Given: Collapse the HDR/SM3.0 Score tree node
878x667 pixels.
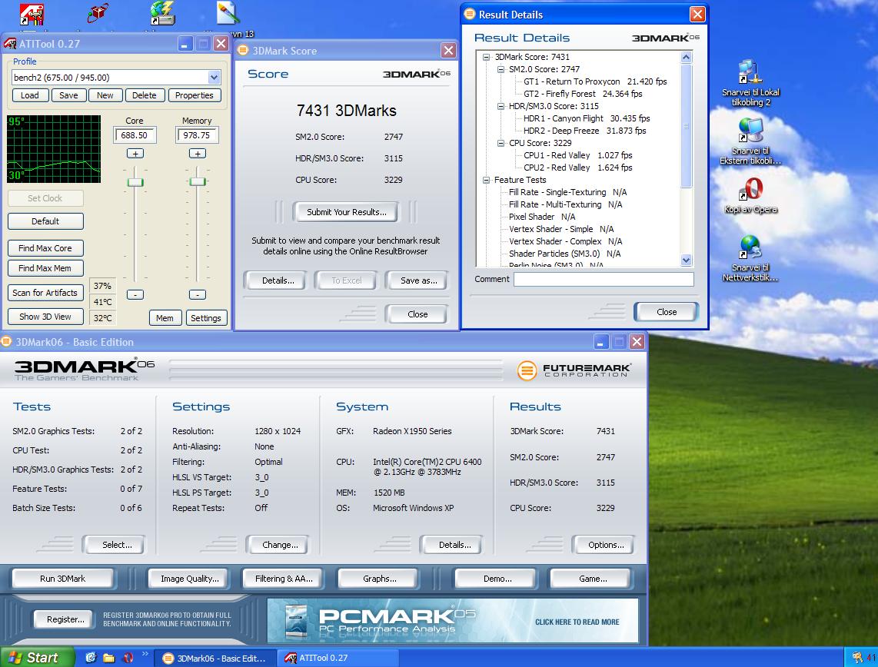Looking at the screenshot, I should tap(501, 106).
